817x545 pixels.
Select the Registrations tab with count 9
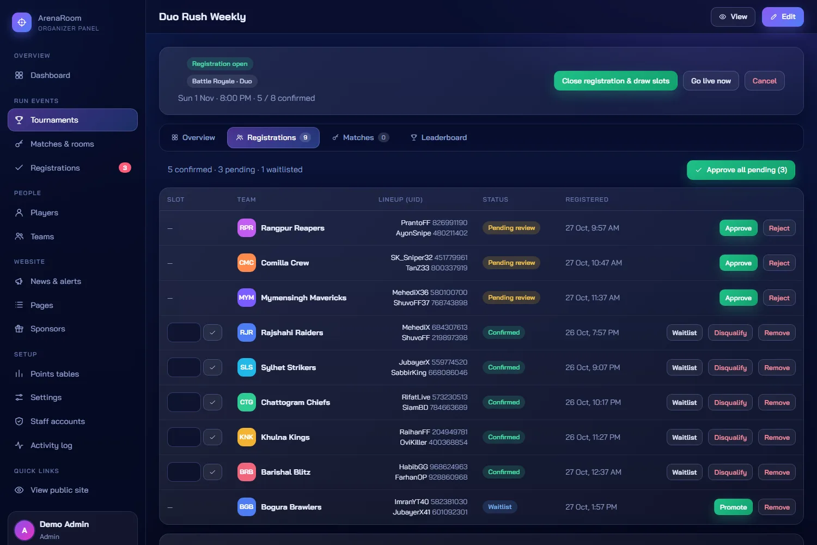(x=273, y=137)
